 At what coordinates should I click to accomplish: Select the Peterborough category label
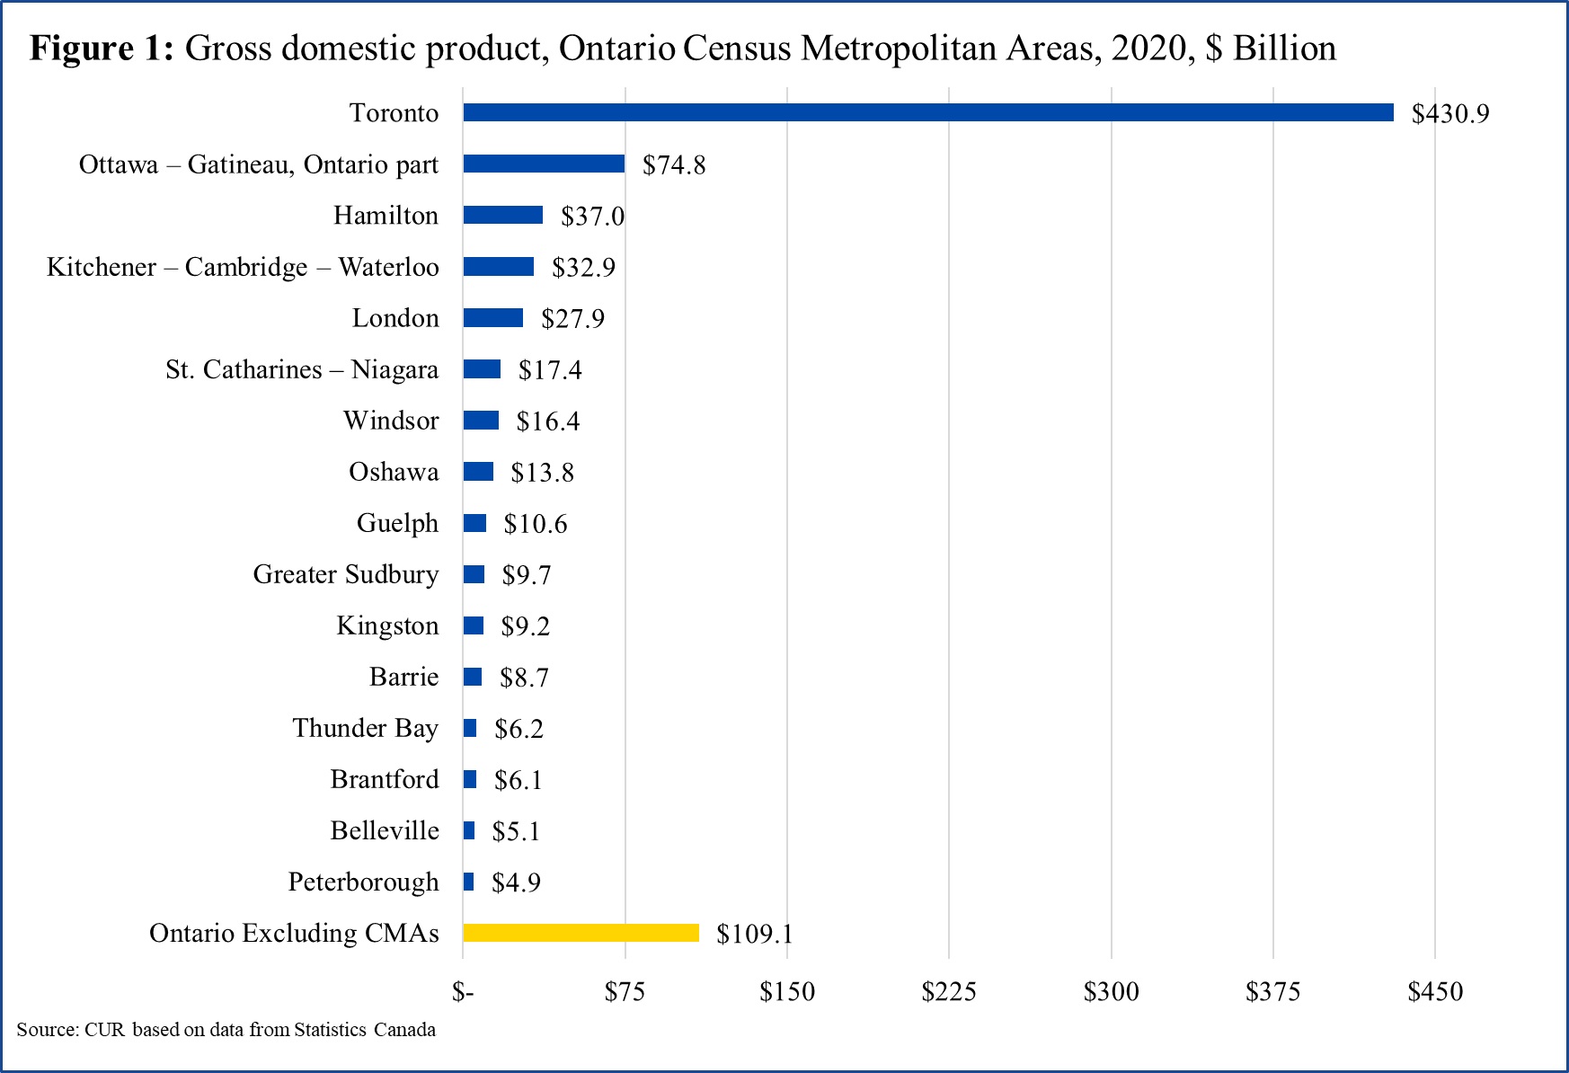tap(363, 882)
